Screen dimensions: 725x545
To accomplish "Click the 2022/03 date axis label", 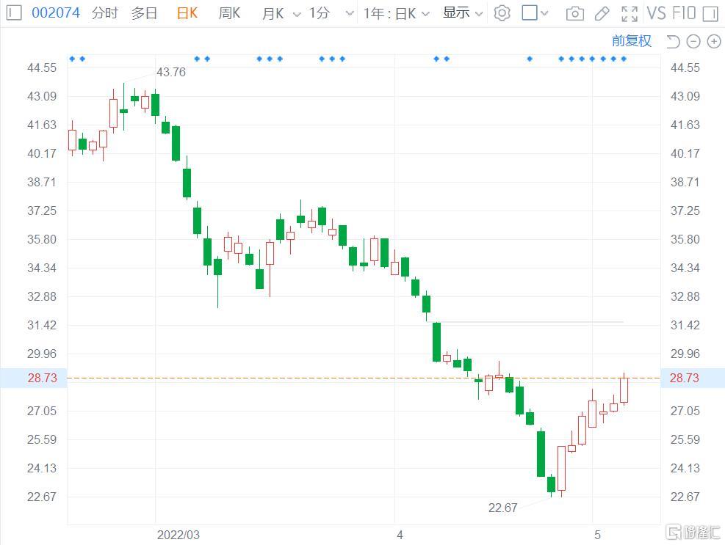I will click(x=178, y=535).
